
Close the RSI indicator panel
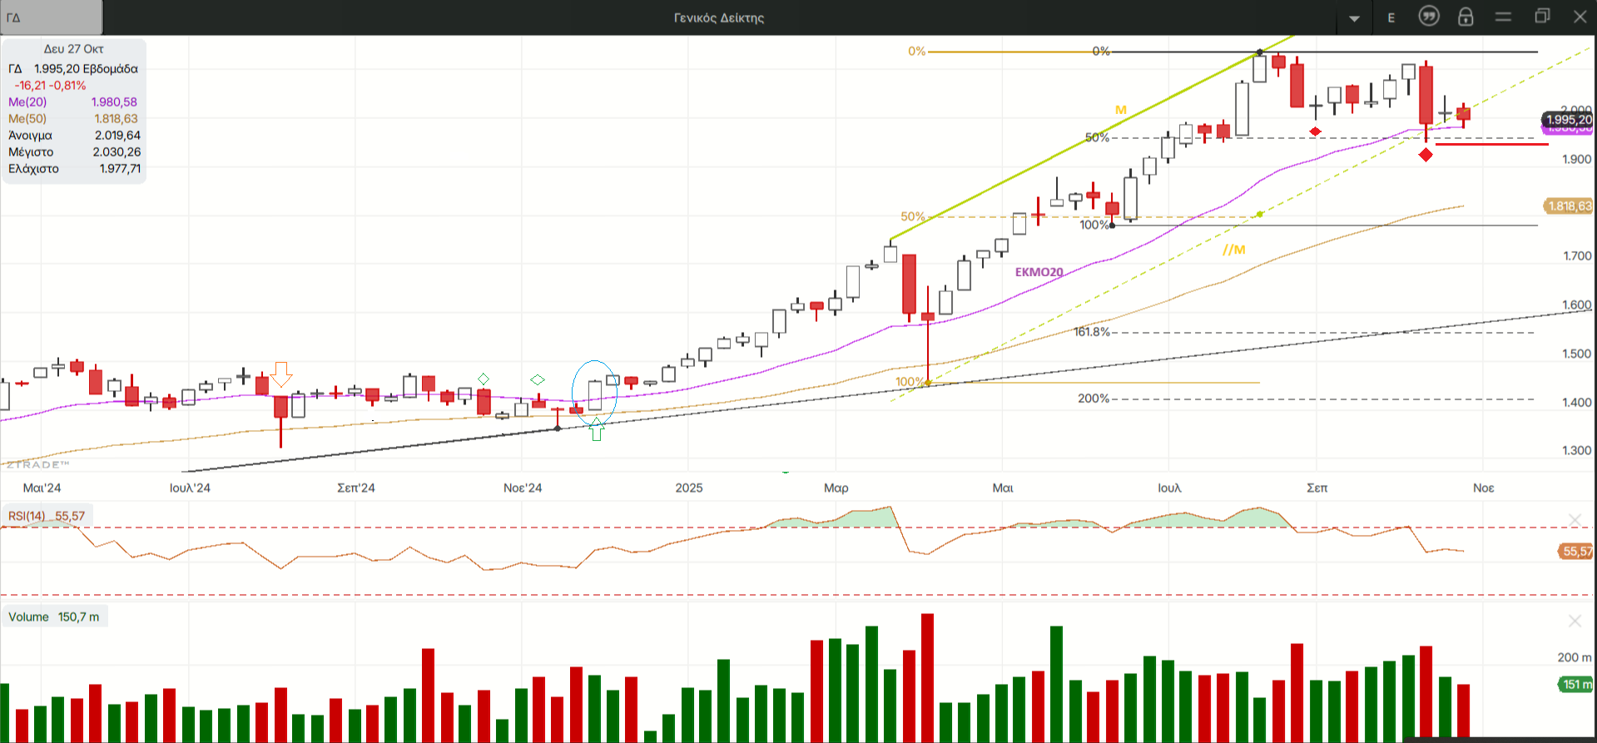(x=1575, y=520)
